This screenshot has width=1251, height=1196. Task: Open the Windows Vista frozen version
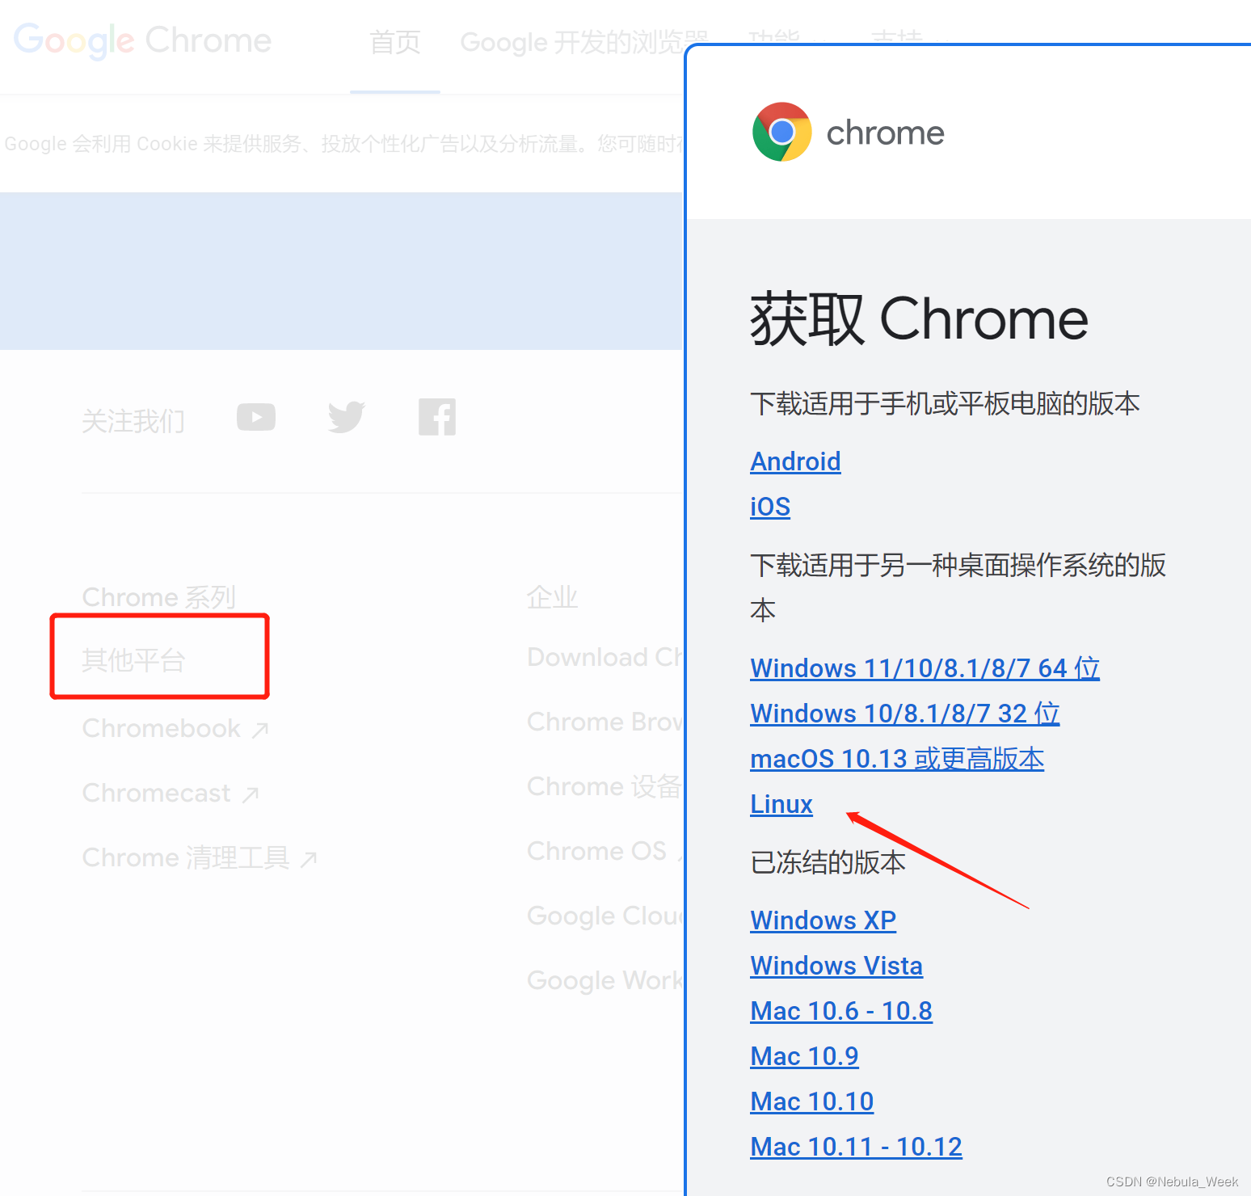(836, 966)
